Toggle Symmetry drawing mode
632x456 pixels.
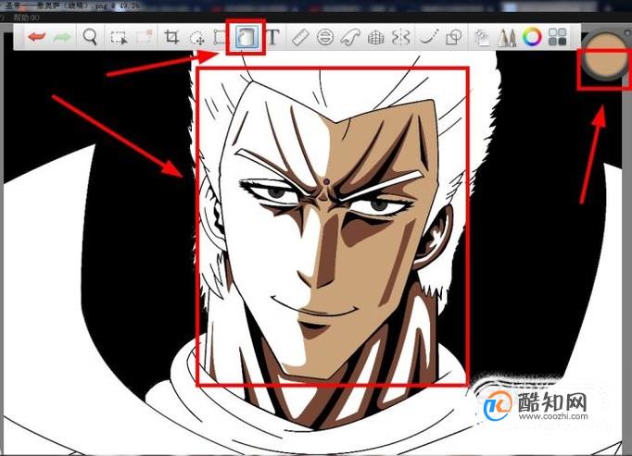[401, 37]
